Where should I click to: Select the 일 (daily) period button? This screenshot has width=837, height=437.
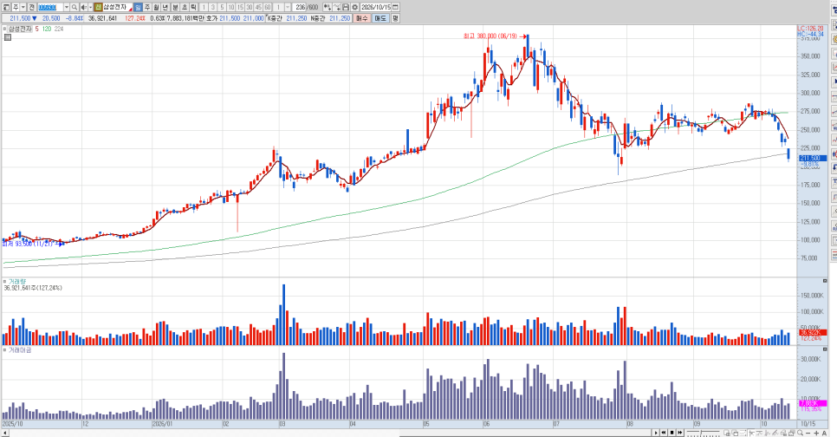coord(138,7)
